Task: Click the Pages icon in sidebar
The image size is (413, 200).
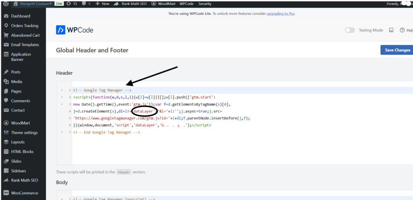Action: point(6,91)
